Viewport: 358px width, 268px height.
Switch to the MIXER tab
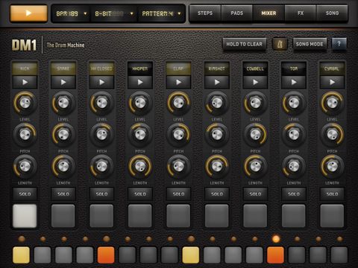click(x=268, y=13)
